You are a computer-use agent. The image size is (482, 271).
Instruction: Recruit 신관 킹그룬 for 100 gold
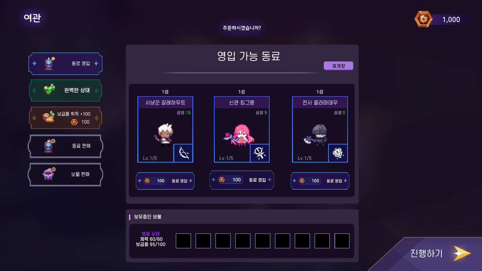[x=242, y=180]
